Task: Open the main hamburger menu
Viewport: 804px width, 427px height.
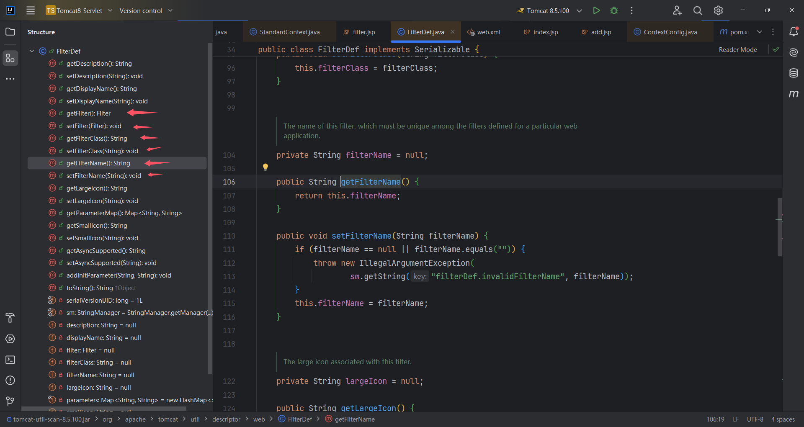Action: click(x=31, y=10)
